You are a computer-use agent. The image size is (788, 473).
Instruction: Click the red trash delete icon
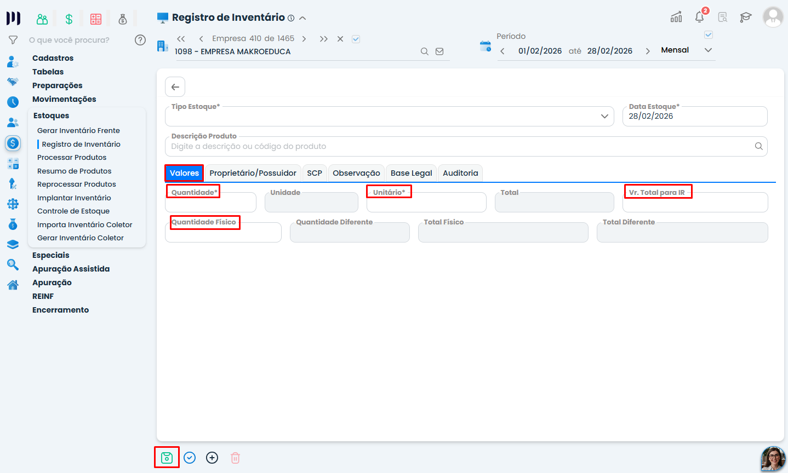pos(235,458)
